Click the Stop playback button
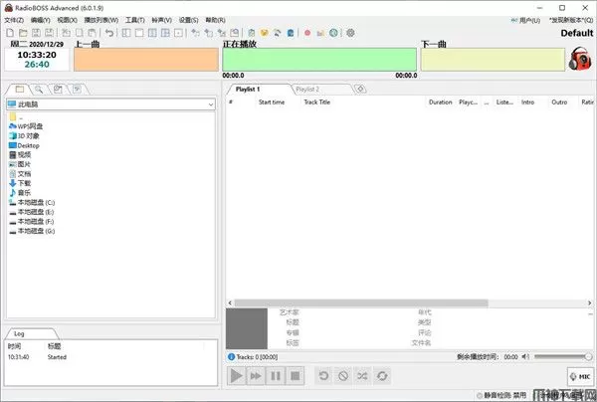 tap(296, 375)
